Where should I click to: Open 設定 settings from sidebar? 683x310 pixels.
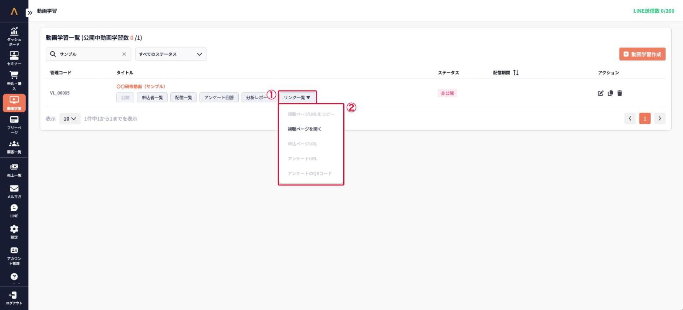14,232
